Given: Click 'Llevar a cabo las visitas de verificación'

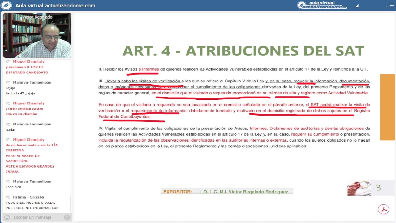Looking at the screenshot, I should pos(142,81).
